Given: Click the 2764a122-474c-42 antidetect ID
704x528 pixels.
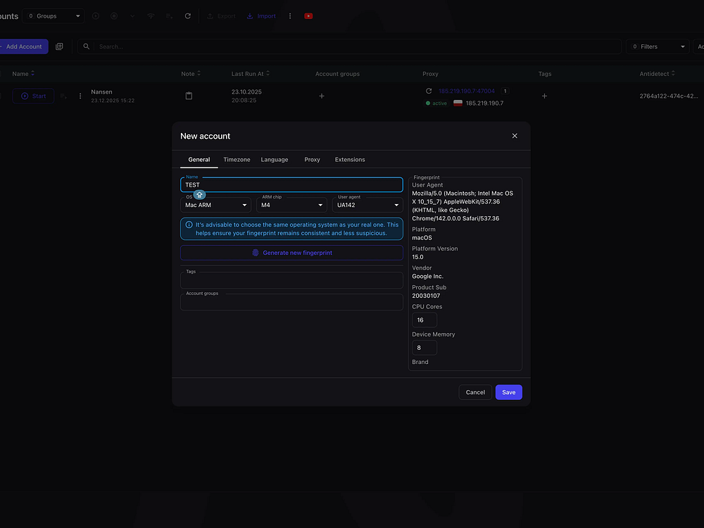Looking at the screenshot, I should pyautogui.click(x=669, y=96).
